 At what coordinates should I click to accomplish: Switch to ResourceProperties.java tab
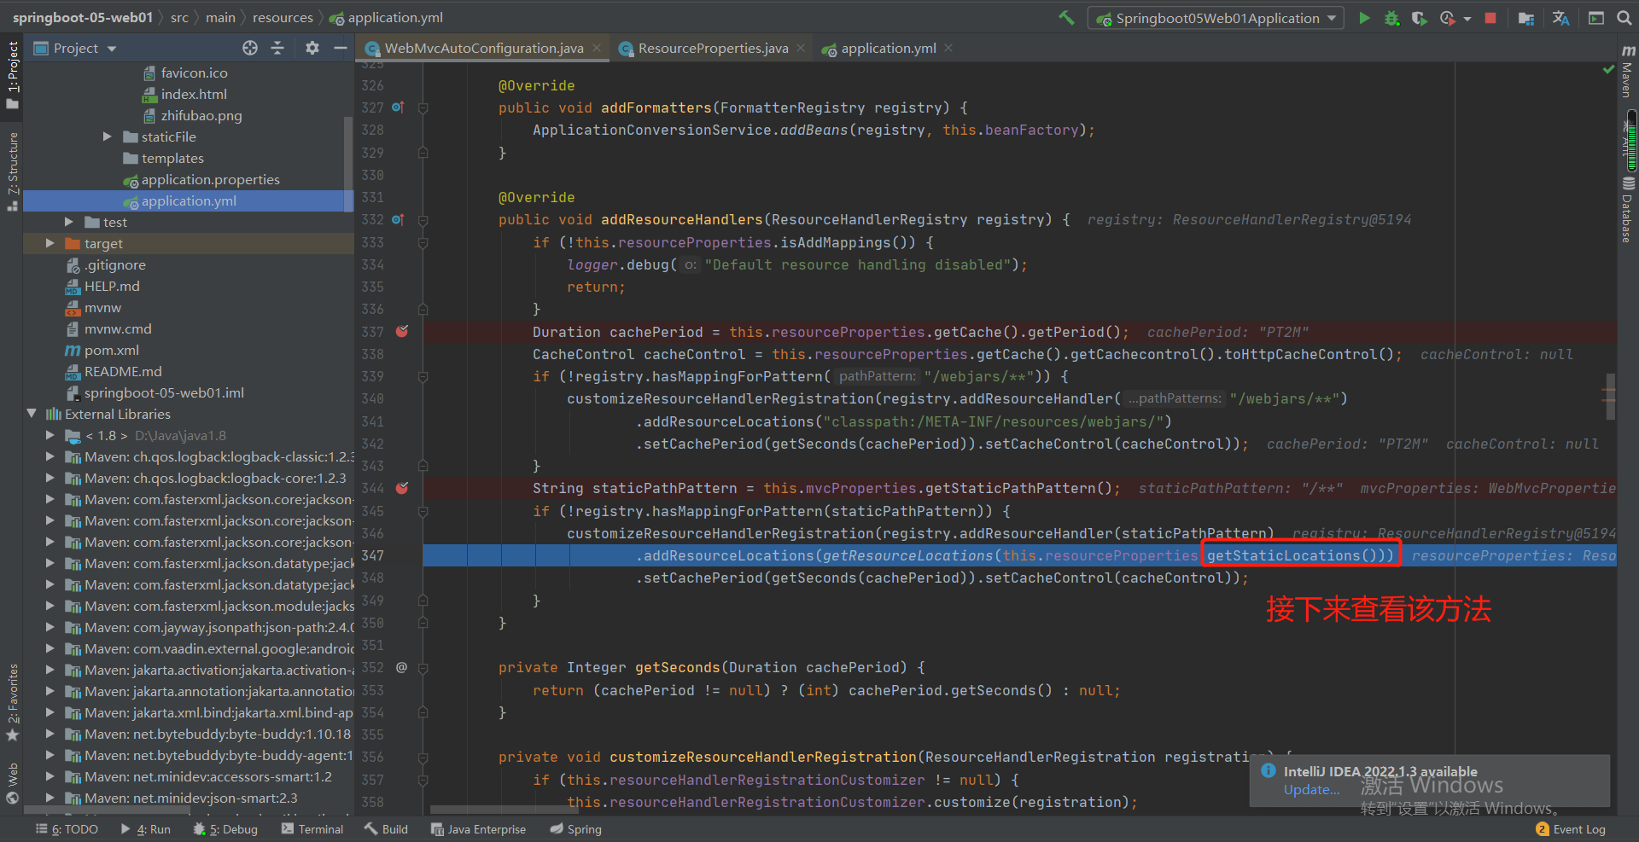point(713,48)
